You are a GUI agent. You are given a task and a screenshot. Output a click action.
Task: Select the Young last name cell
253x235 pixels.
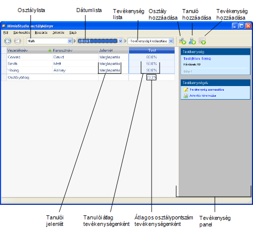[x=30, y=70]
